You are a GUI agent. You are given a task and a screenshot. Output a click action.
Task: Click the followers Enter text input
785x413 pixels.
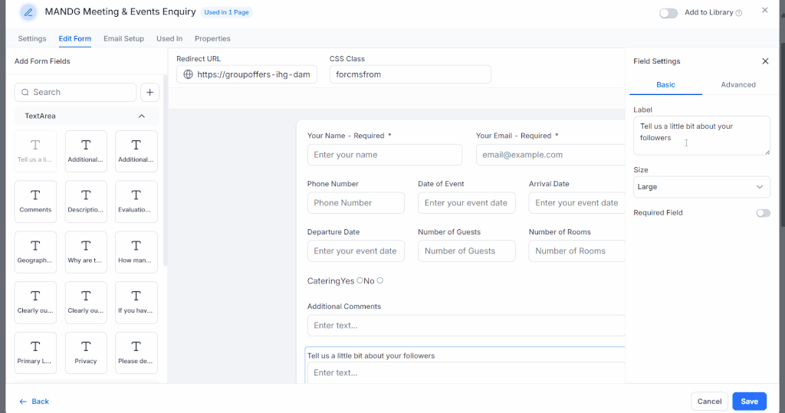click(x=466, y=373)
